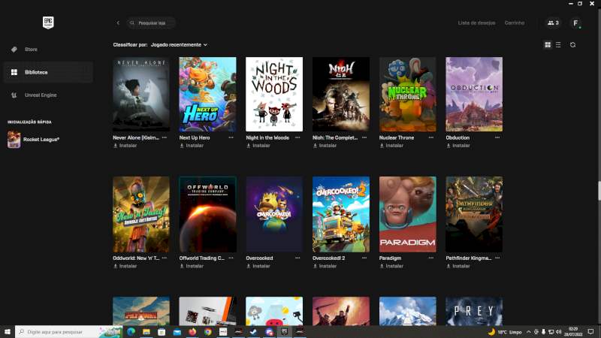Open options menu for Paradigm

click(x=431, y=258)
